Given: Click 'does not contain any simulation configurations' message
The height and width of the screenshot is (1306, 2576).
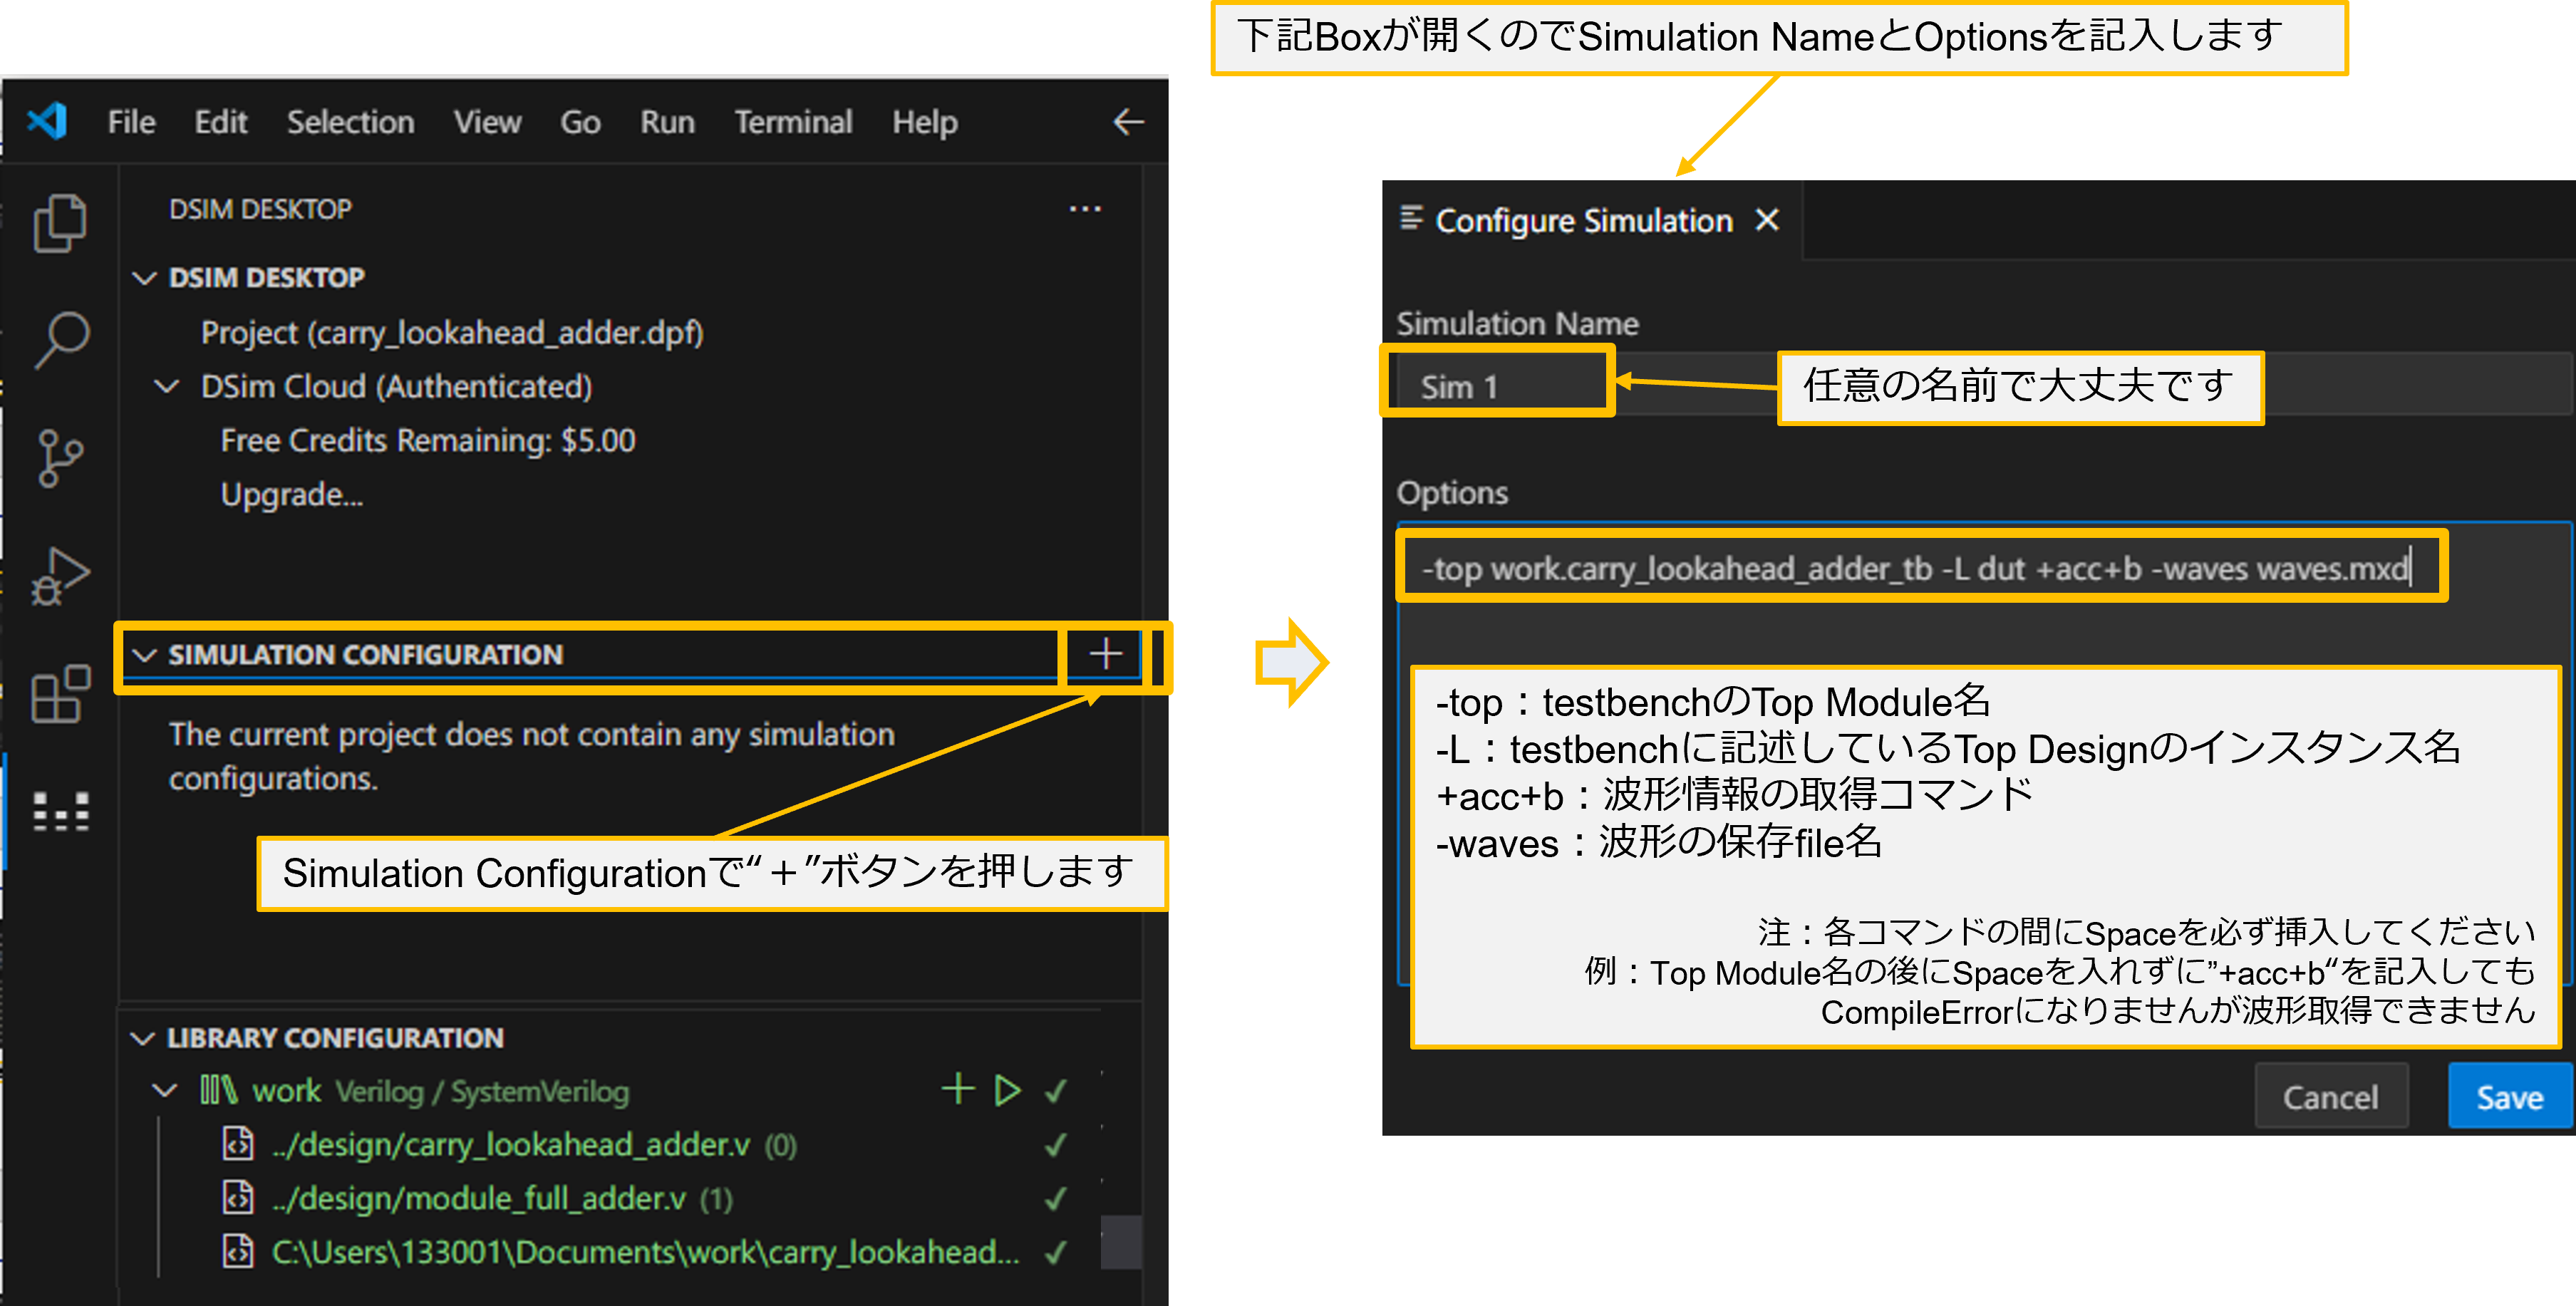Looking at the screenshot, I should coord(532,756).
